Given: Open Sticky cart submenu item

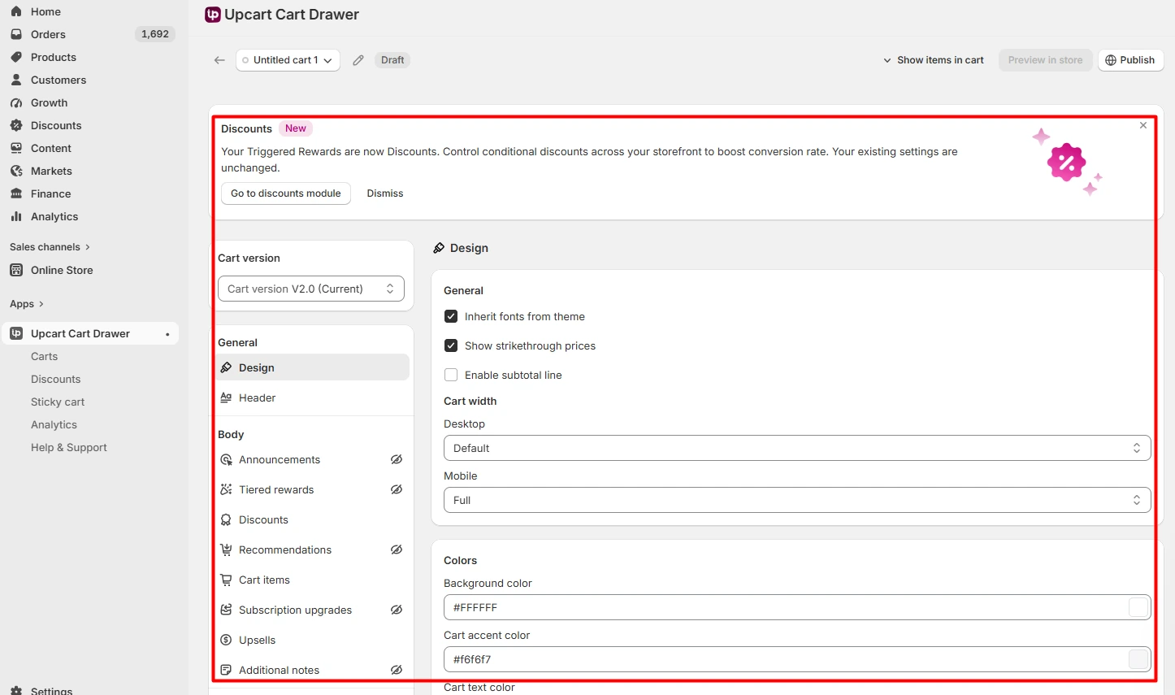Looking at the screenshot, I should click(x=58, y=402).
